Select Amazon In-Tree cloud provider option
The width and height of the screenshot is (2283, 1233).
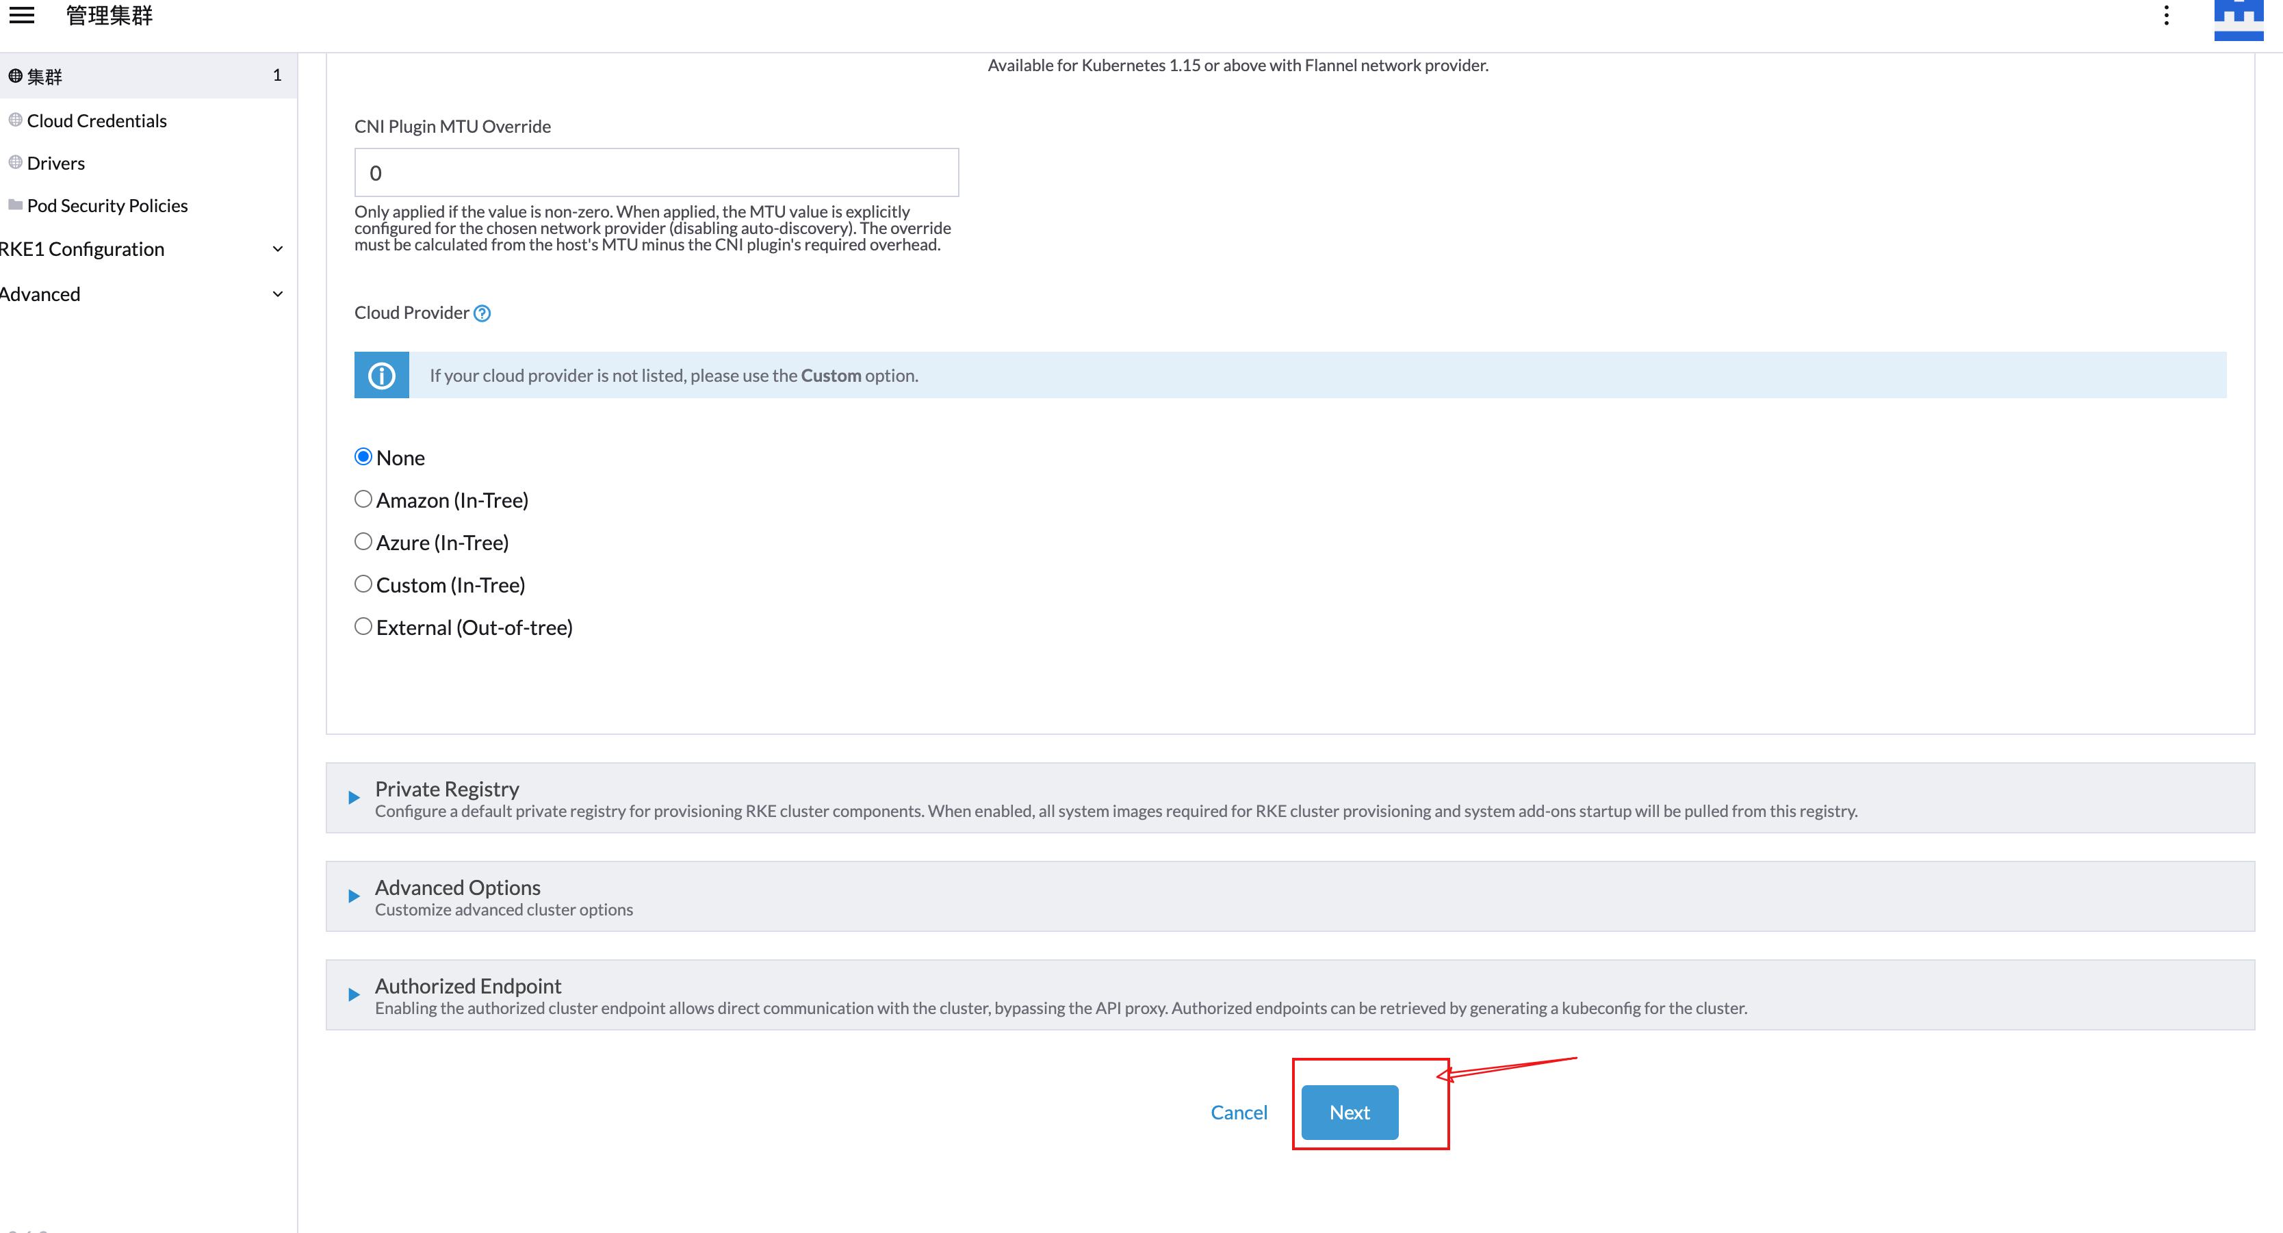[x=361, y=499]
